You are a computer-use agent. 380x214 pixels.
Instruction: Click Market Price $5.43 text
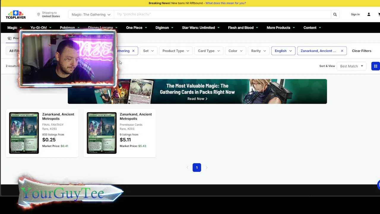tap(133, 146)
